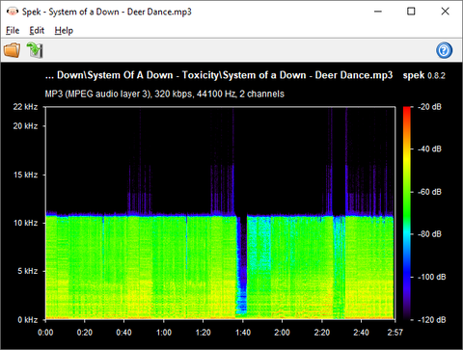Minimize the Spek window
Image resolution: width=463 pixels, height=350 pixels.
(378, 12)
